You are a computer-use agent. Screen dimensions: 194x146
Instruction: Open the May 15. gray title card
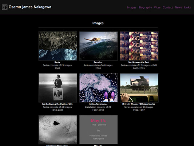click(x=99, y=130)
